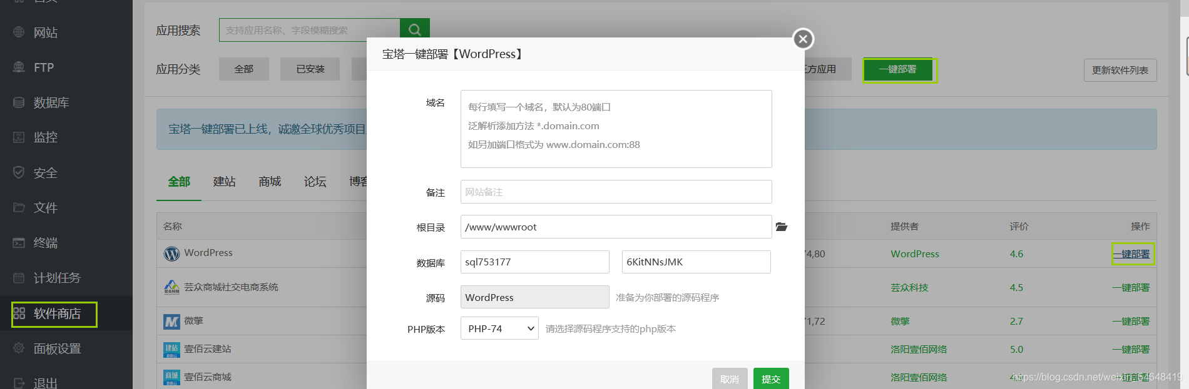
Task: Click the 芸众商城 app icon
Action: coord(171,287)
